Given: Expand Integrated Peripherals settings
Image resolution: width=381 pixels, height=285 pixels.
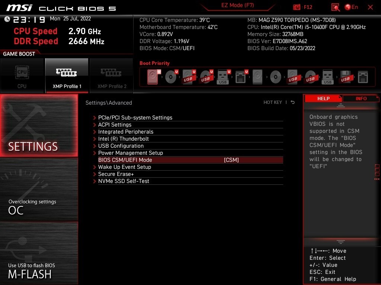Looking at the screenshot, I should [126, 132].
